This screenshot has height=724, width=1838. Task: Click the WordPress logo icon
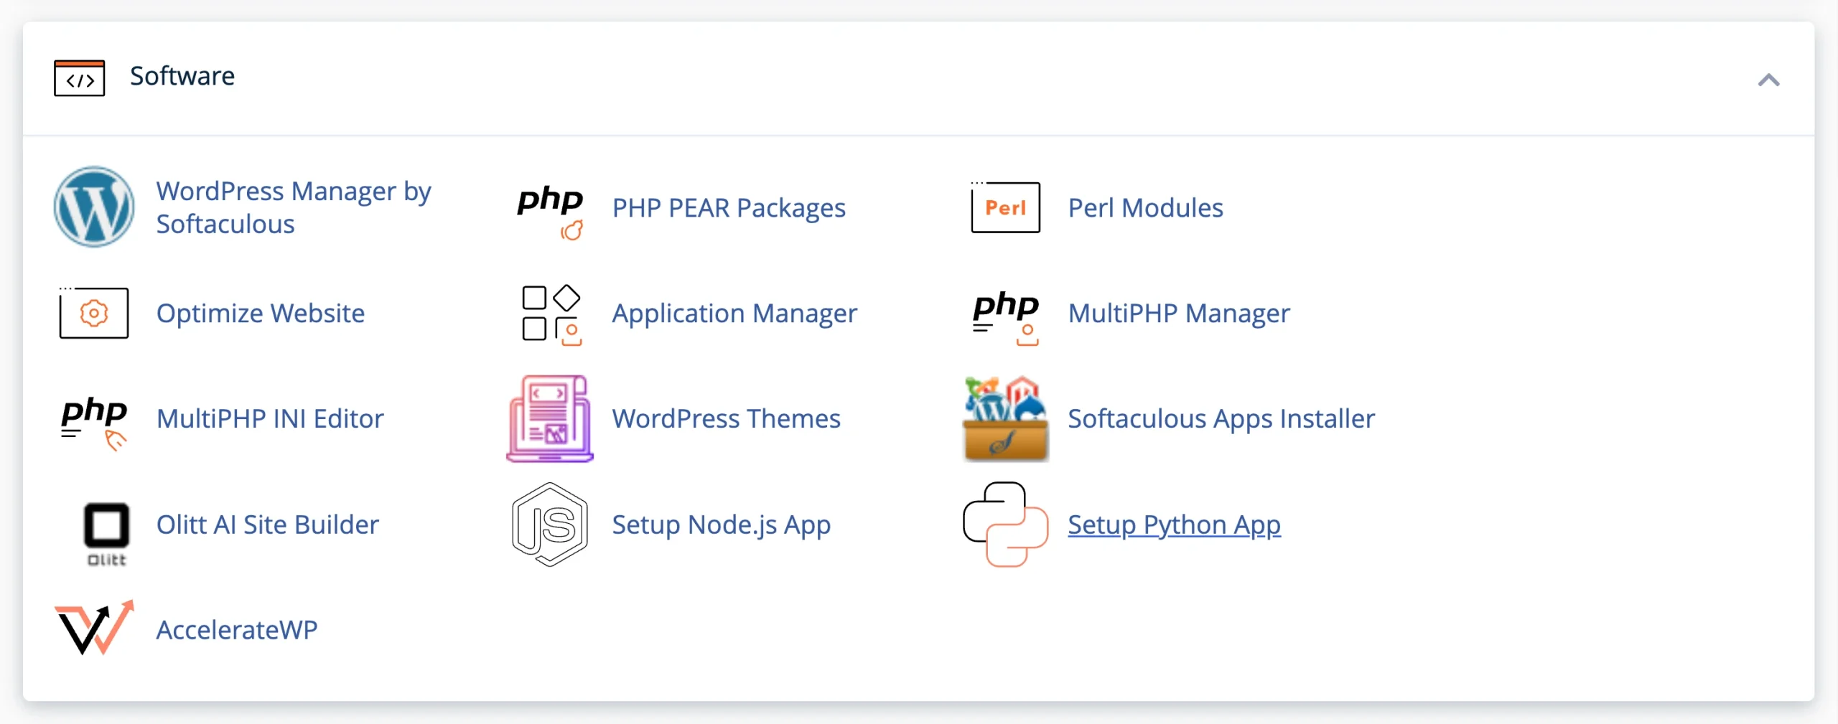(x=94, y=207)
